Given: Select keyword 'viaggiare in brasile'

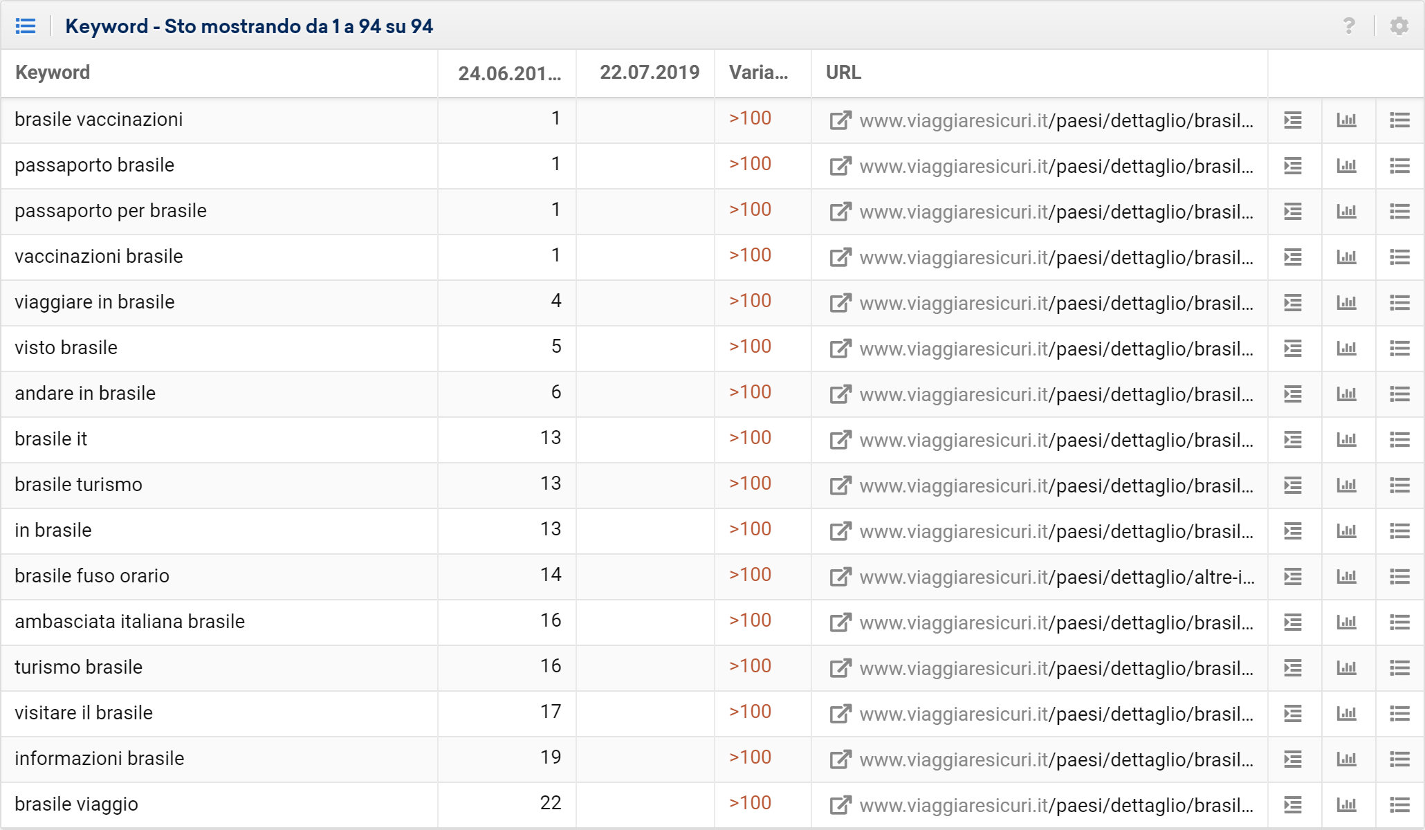Looking at the screenshot, I should 95,302.
